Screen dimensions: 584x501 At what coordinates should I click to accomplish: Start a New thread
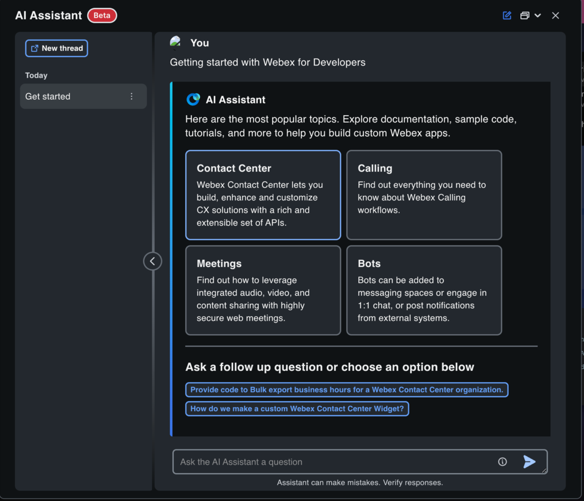[x=57, y=48]
